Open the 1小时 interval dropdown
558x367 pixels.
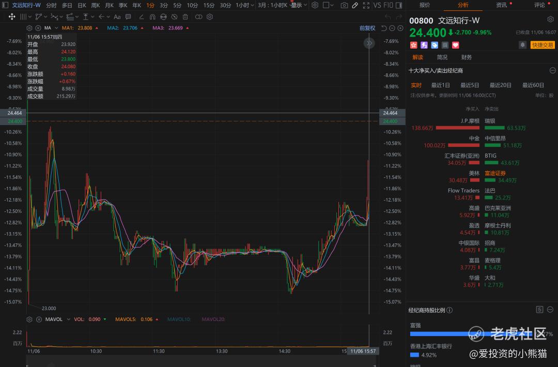click(245, 5)
